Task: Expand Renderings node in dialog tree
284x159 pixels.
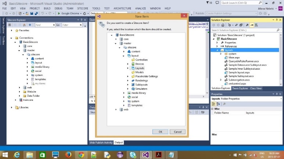Action: pos(128,81)
